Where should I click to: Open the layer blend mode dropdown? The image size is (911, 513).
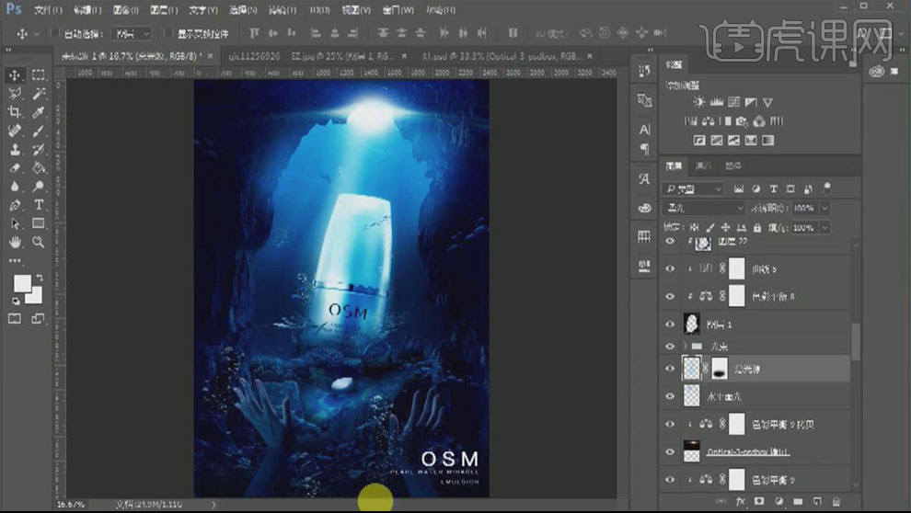(x=704, y=209)
